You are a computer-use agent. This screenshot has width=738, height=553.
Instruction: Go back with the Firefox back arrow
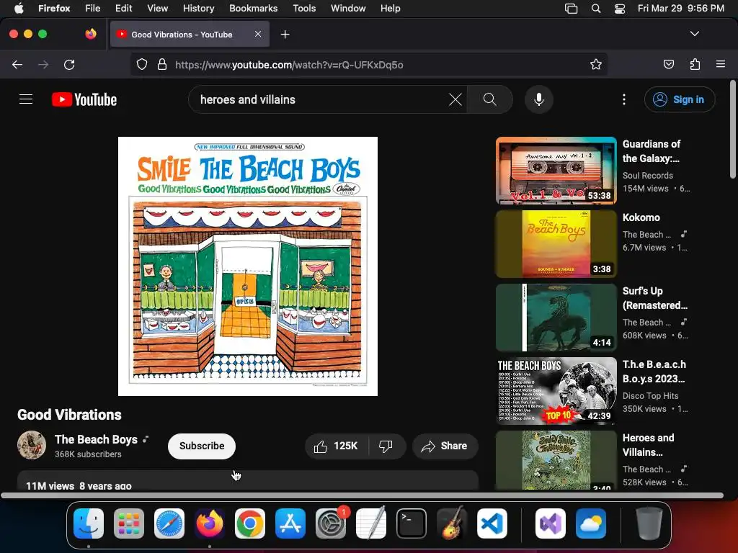click(x=17, y=64)
